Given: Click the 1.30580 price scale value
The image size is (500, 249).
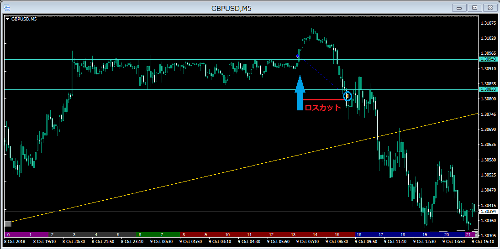Looking at the screenshot, I should tap(488, 160).
